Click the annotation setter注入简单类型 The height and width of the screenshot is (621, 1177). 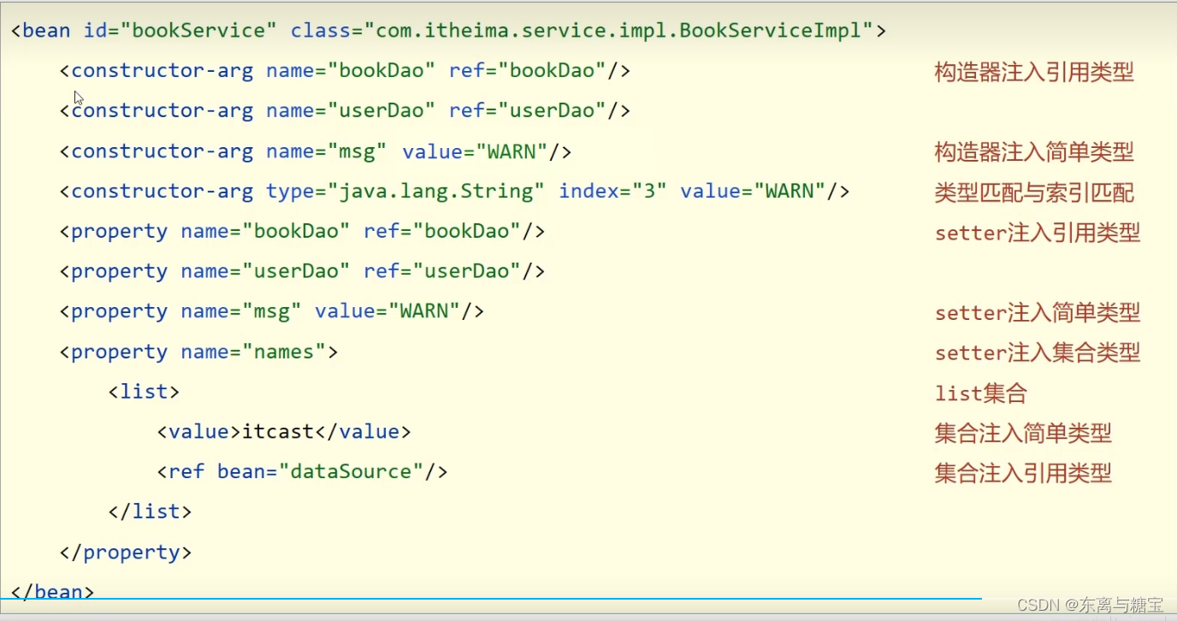1038,312
